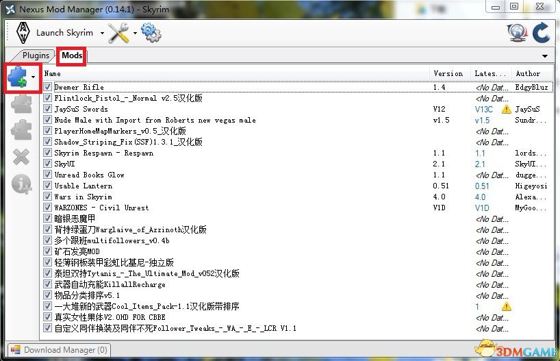Select the Warglaive_of_Azzinoth mod row
The width and height of the screenshot is (560, 361).
pos(298,229)
